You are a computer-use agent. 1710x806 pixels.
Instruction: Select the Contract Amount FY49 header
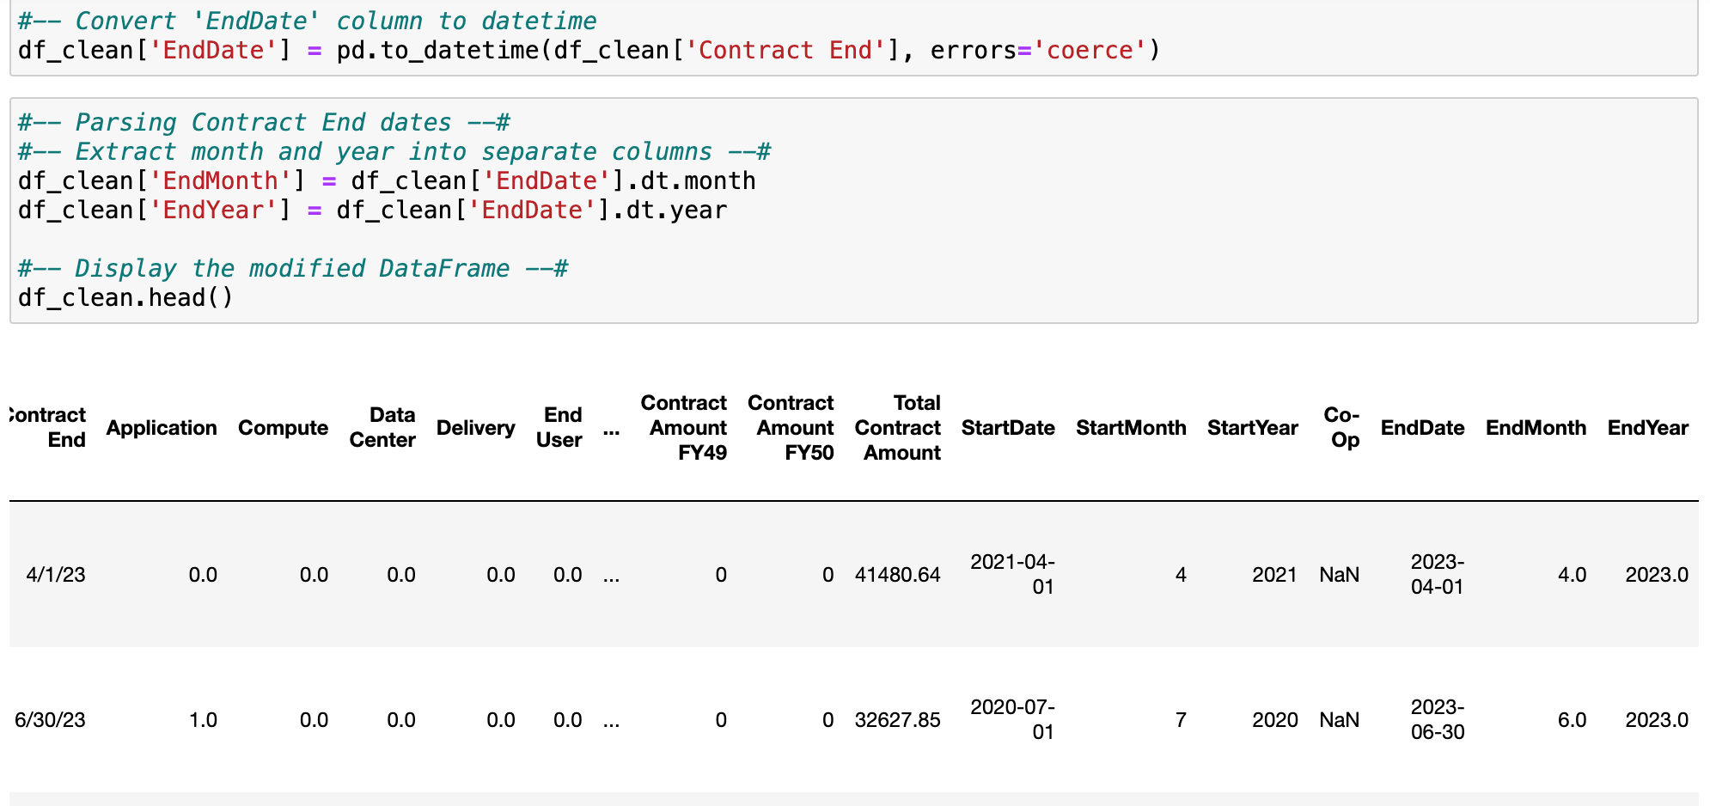click(x=684, y=428)
